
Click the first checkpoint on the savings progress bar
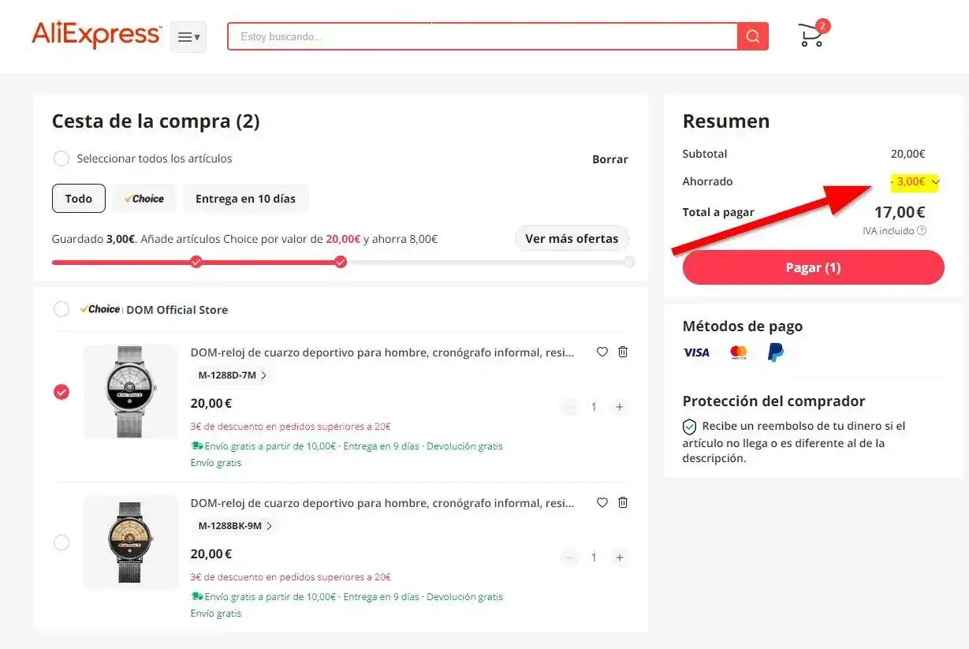coord(196,262)
